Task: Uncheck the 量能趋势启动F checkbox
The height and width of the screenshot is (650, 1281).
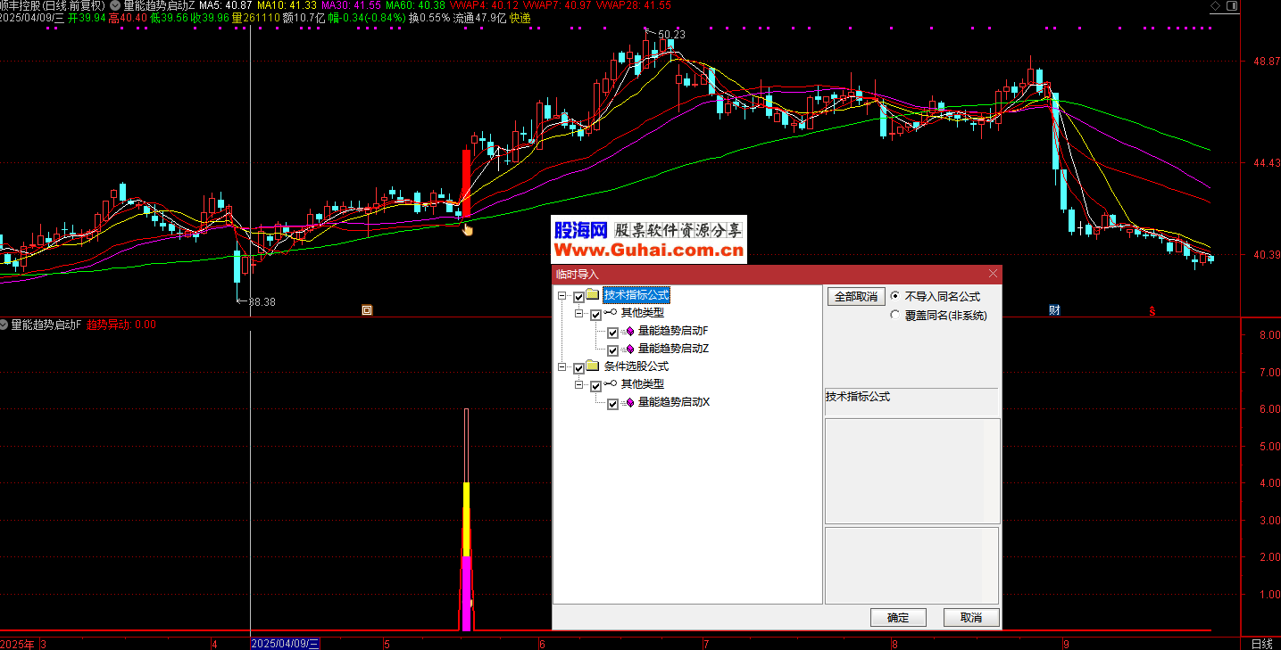Action: [612, 333]
